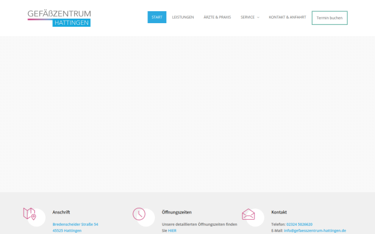Viewport: 375px width, 234px height.
Task: Click the Gefäßzentrum logo text
Action: click(59, 14)
